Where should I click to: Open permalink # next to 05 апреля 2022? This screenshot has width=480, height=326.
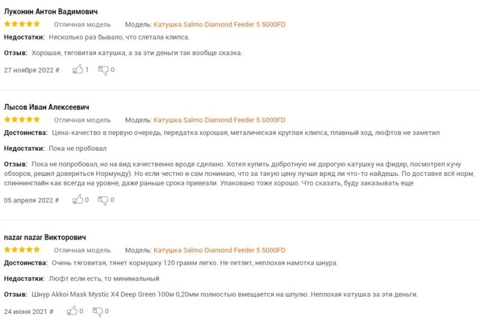(58, 200)
